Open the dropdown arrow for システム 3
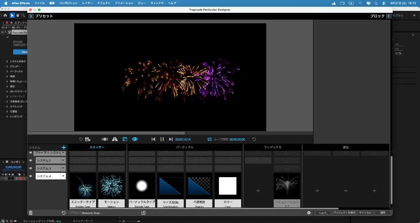 point(63,168)
